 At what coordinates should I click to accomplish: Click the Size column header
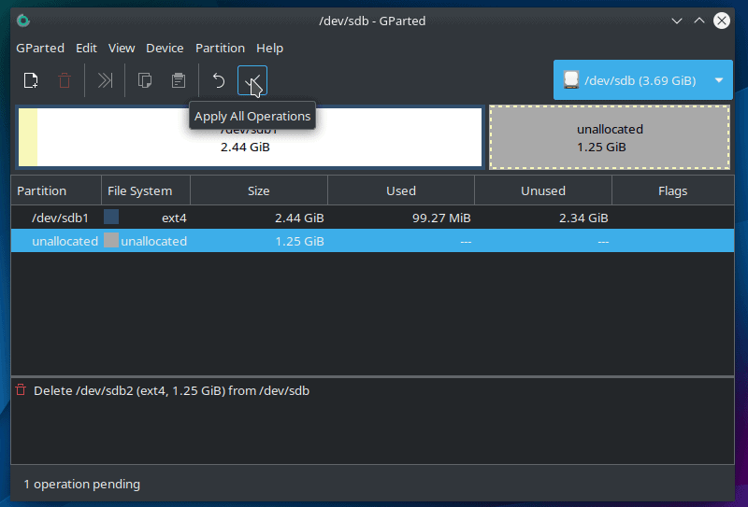pyautogui.click(x=258, y=190)
